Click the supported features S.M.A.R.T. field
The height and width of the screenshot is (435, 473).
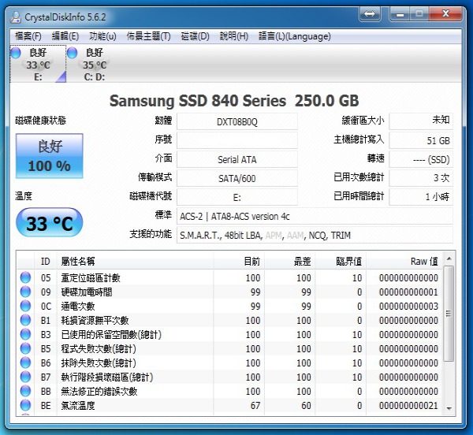pos(315,235)
